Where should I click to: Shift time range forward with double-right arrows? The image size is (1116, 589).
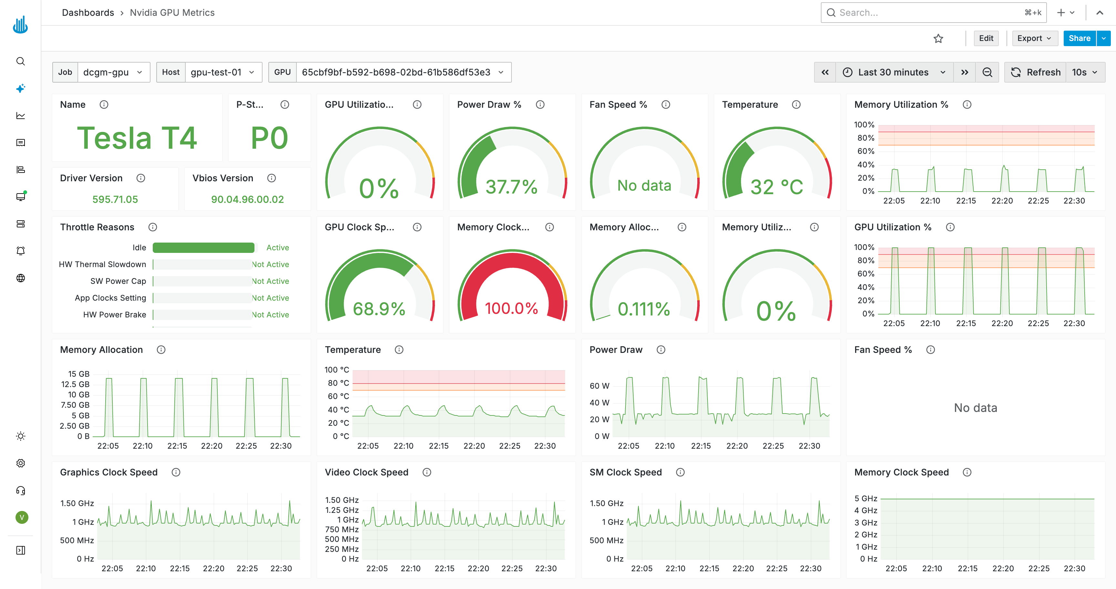pos(964,72)
